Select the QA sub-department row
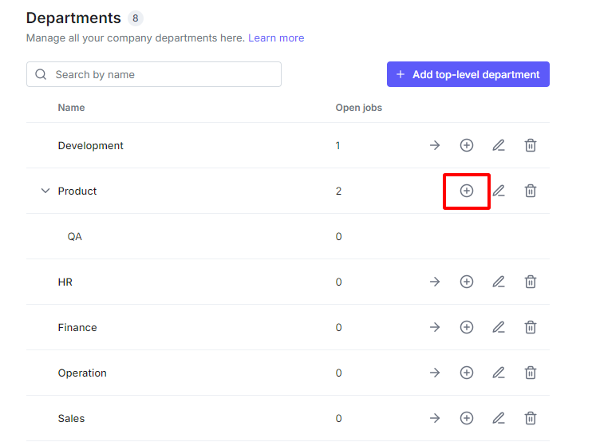The width and height of the screenshot is (592, 446). [75, 236]
